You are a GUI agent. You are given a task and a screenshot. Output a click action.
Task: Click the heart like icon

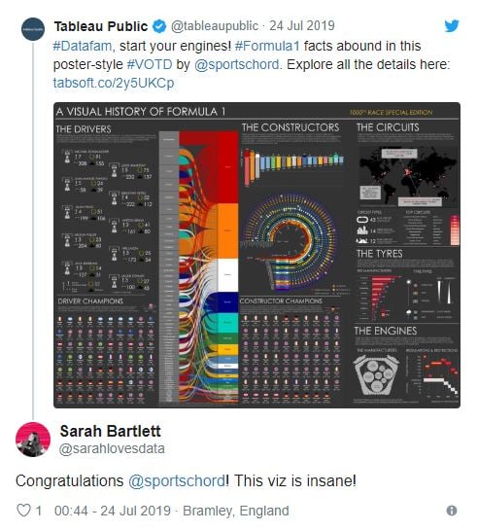click(23, 510)
